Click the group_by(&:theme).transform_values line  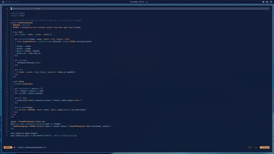49,101
